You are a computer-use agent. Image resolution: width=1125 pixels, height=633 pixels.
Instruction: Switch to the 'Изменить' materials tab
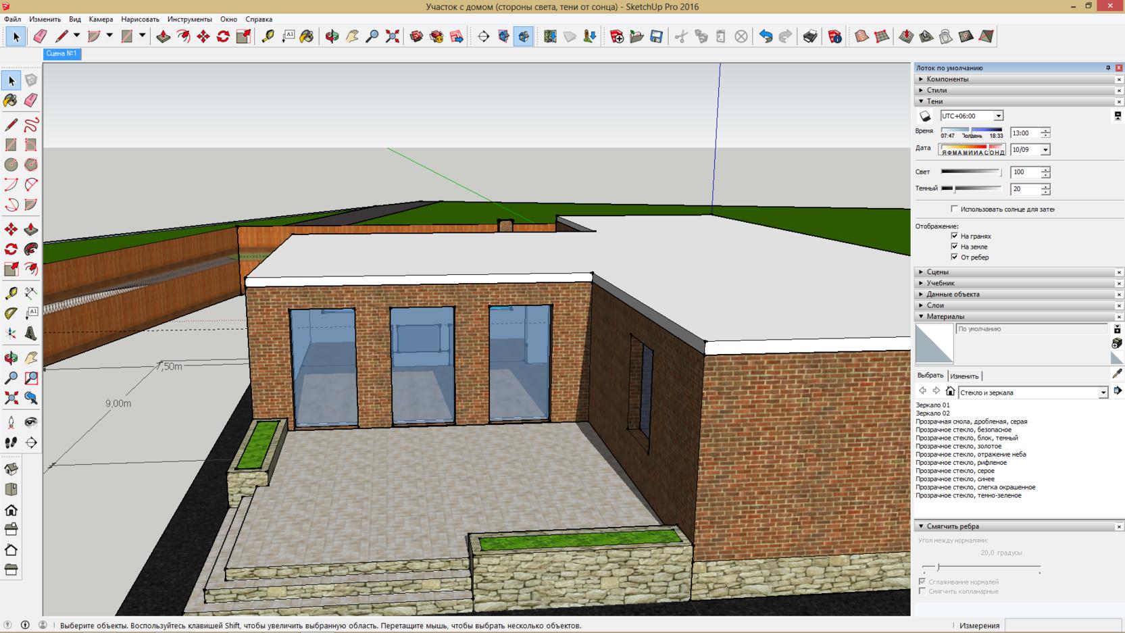964,376
